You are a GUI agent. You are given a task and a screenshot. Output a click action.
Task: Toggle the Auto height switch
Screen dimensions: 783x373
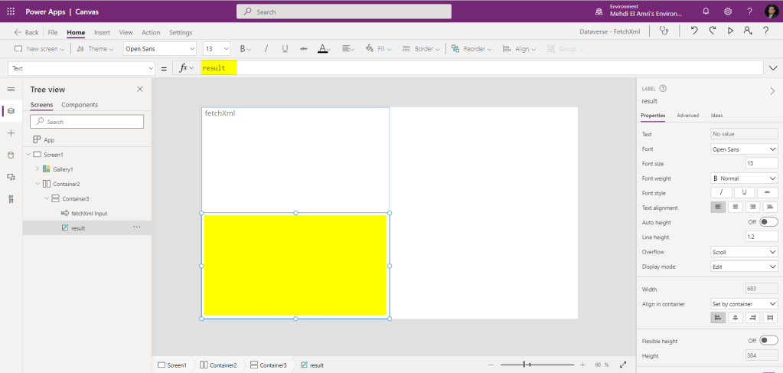pyautogui.click(x=768, y=222)
